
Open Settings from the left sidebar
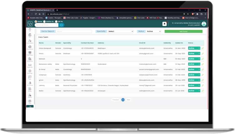30,71
